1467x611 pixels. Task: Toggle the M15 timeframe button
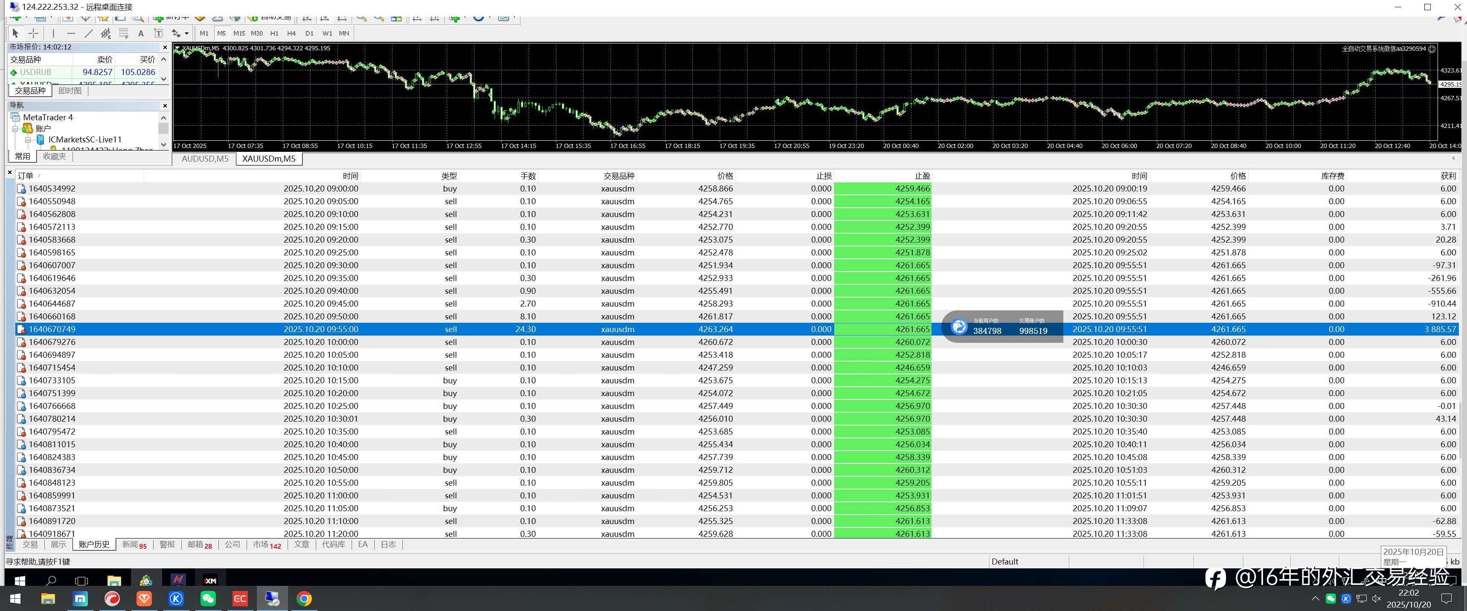coord(239,34)
